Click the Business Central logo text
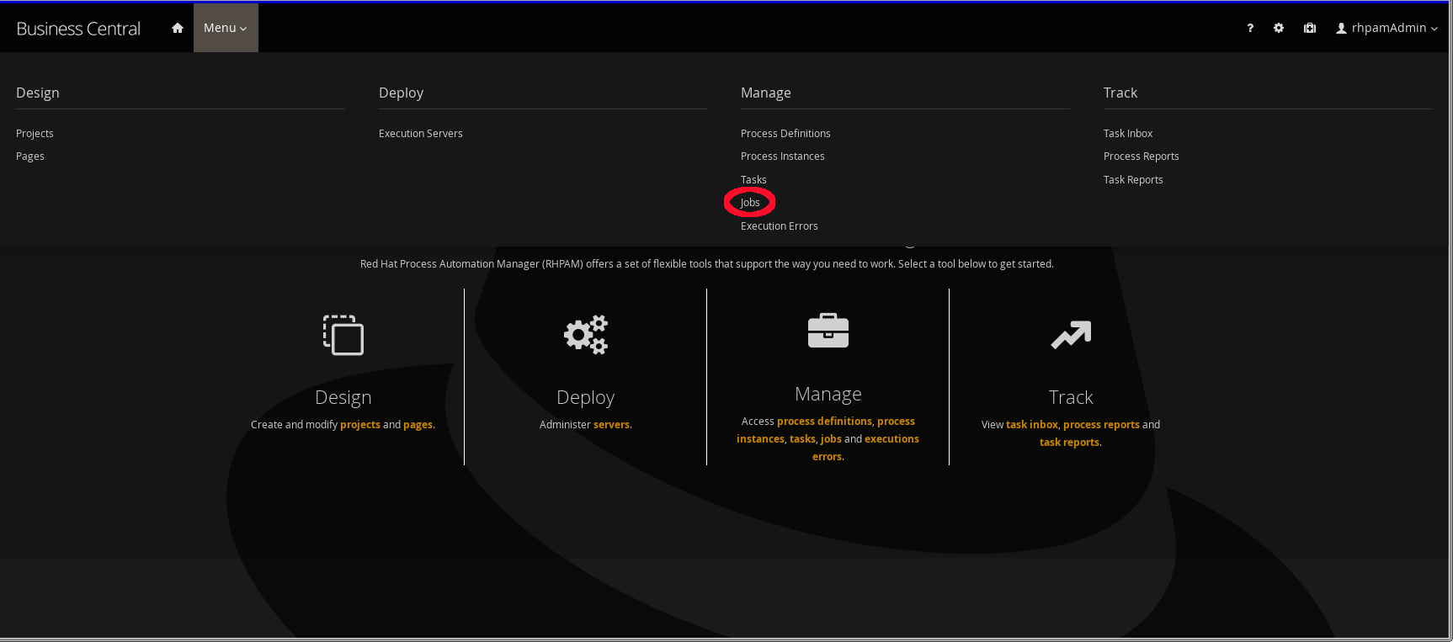1453x642 pixels. [x=78, y=29]
